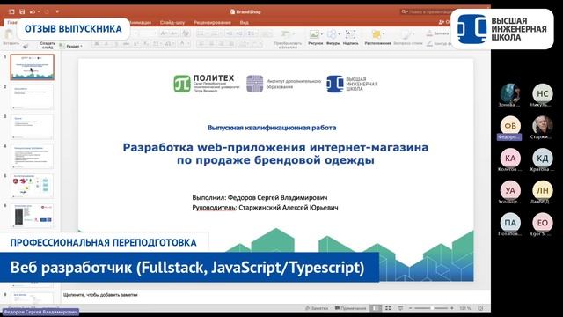
Task: Open the Анимация ribbon tab
Action: (141, 22)
